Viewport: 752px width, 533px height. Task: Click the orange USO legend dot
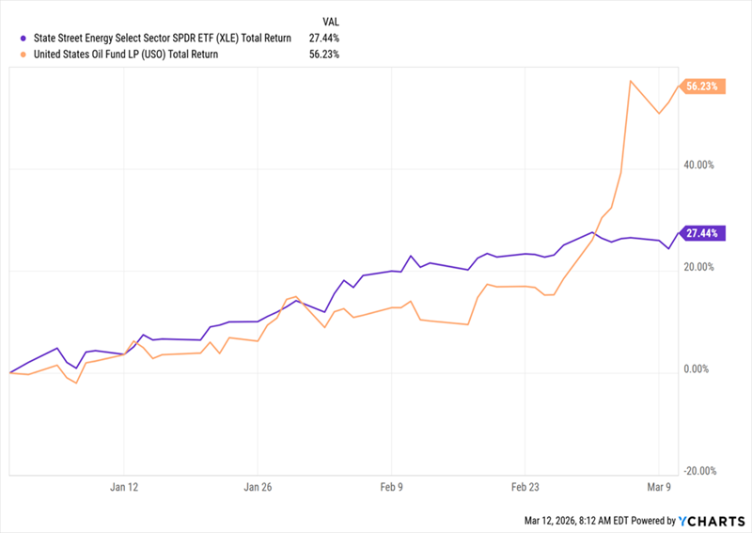tap(23, 55)
